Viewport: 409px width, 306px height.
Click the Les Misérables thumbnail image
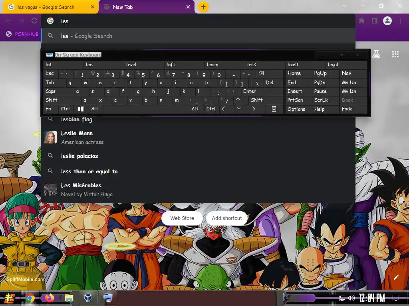click(50, 189)
